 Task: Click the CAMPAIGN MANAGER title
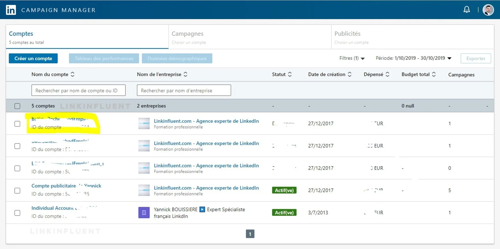[x=59, y=10]
